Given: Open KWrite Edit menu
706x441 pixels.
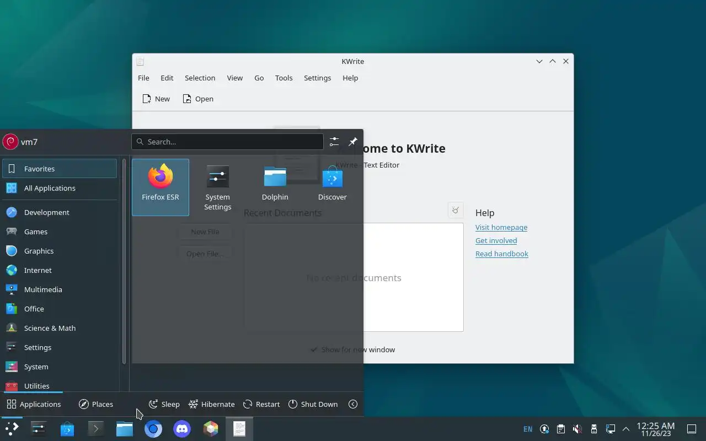Looking at the screenshot, I should pyautogui.click(x=167, y=78).
